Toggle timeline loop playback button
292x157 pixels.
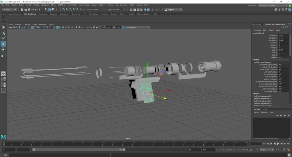[x=277, y=150]
